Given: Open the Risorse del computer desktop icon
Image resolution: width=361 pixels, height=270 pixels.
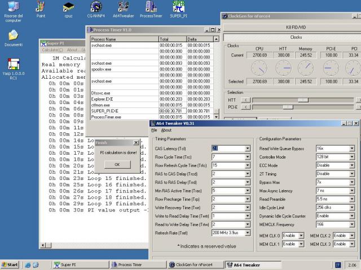Looking at the screenshot, I should (14, 11).
